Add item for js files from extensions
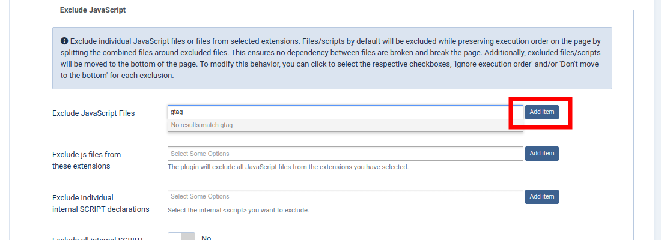Screen dimensions: 661x240 coord(541,153)
